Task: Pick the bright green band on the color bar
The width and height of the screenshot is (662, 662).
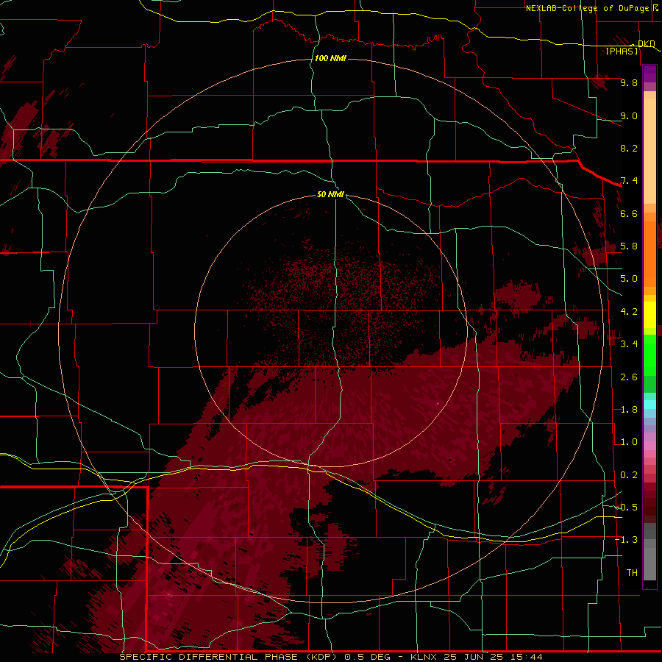Action: point(649,355)
